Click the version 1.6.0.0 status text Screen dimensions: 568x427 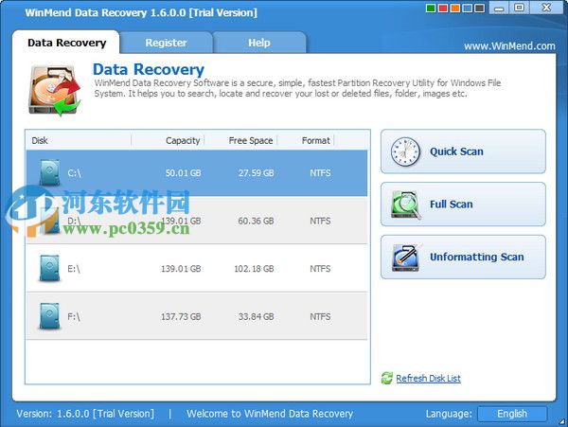point(85,414)
